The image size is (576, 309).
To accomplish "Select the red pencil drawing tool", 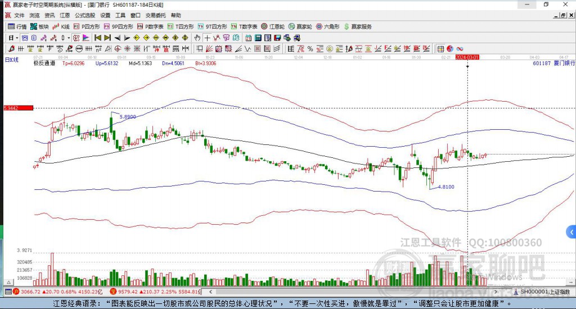I will [x=11, y=49].
